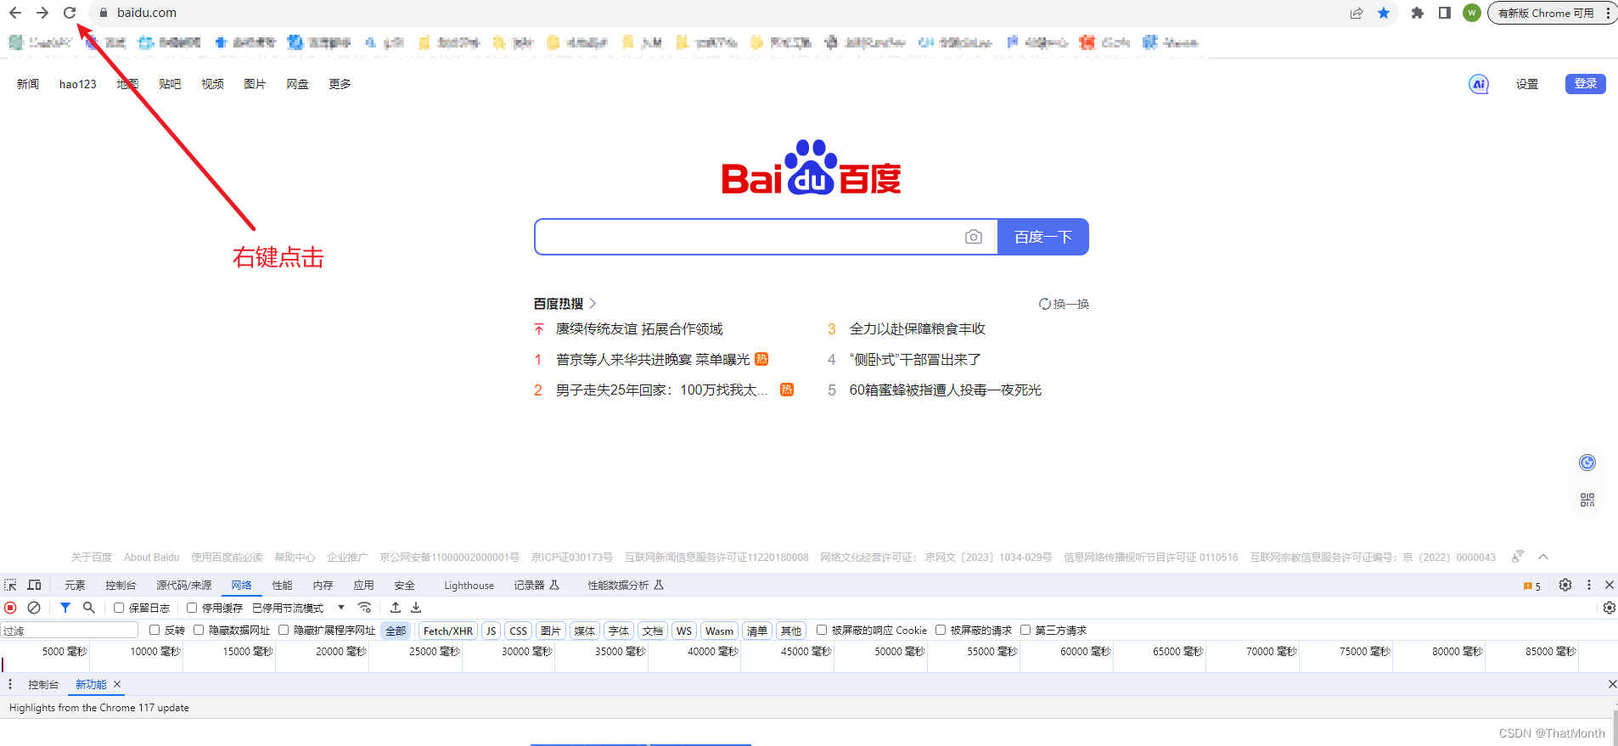Open drawer three-dot menu beside 控制台
This screenshot has height=746, width=1618.
point(10,684)
